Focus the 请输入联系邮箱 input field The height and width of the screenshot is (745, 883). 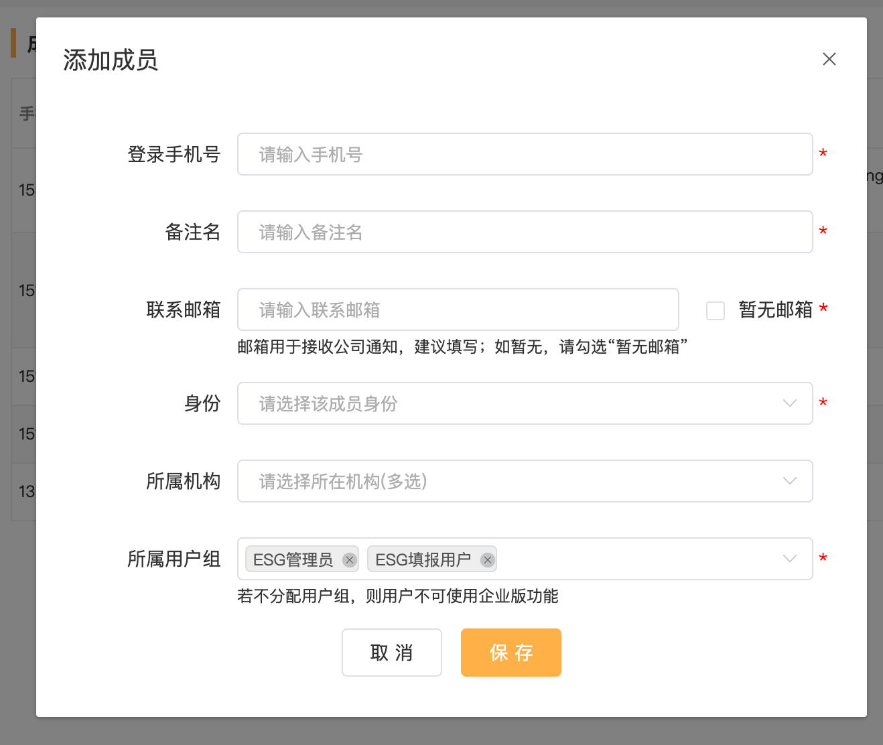(x=458, y=310)
